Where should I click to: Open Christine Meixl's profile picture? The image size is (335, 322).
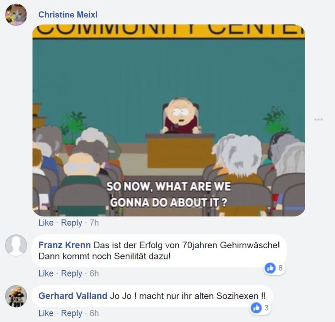(x=16, y=15)
